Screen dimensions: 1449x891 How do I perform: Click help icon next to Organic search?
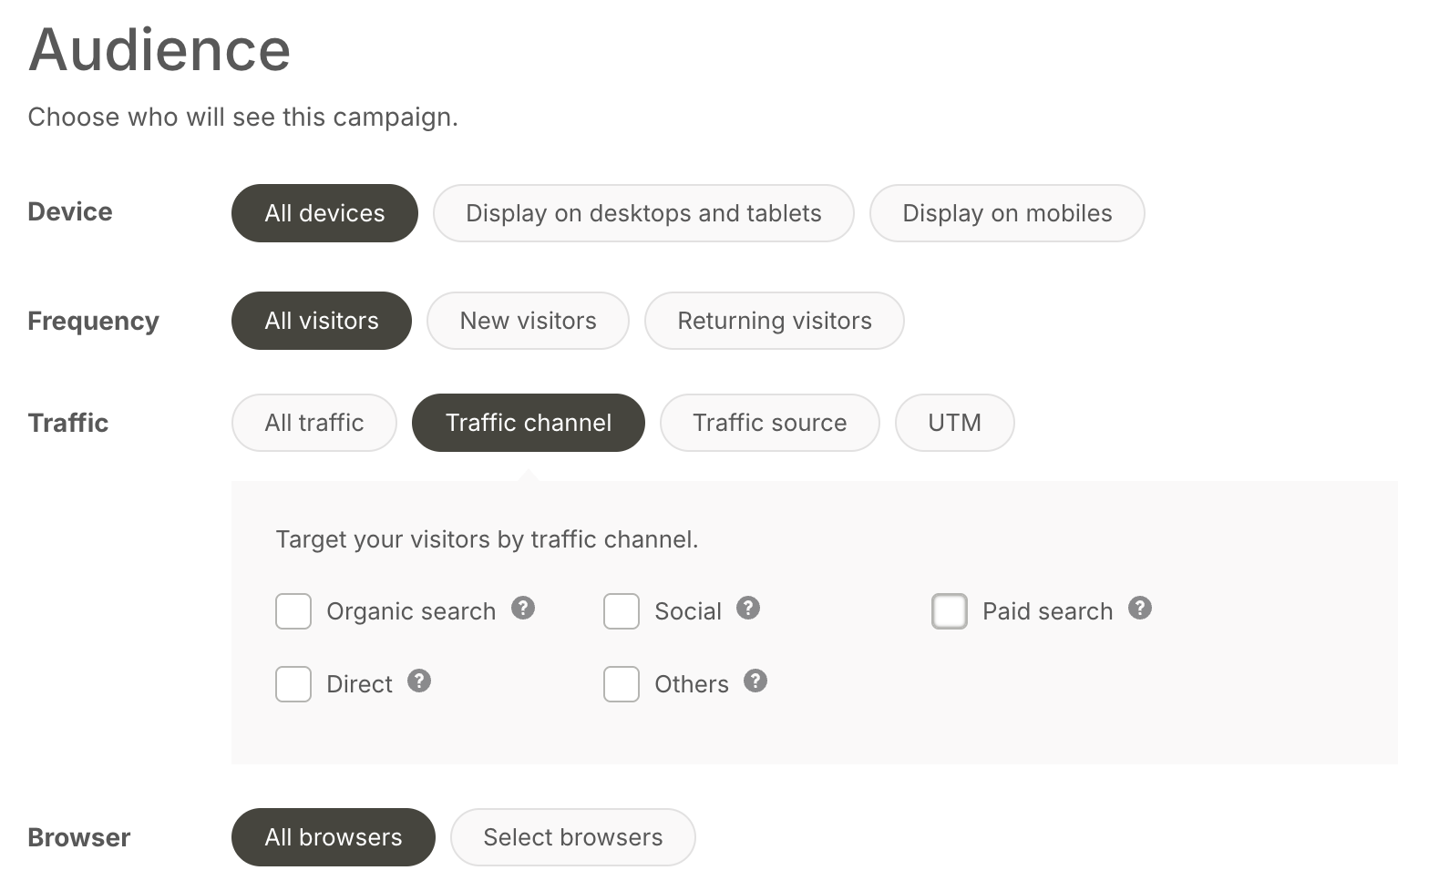point(522,609)
